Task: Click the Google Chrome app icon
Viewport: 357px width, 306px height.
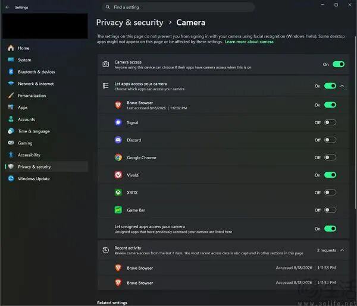Action: pos(118,157)
